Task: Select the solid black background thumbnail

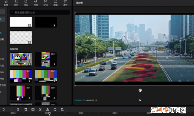Action: 46,22
